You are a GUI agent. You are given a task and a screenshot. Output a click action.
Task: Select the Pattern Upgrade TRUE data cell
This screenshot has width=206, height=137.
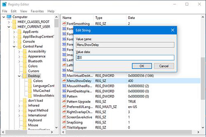[132, 102]
